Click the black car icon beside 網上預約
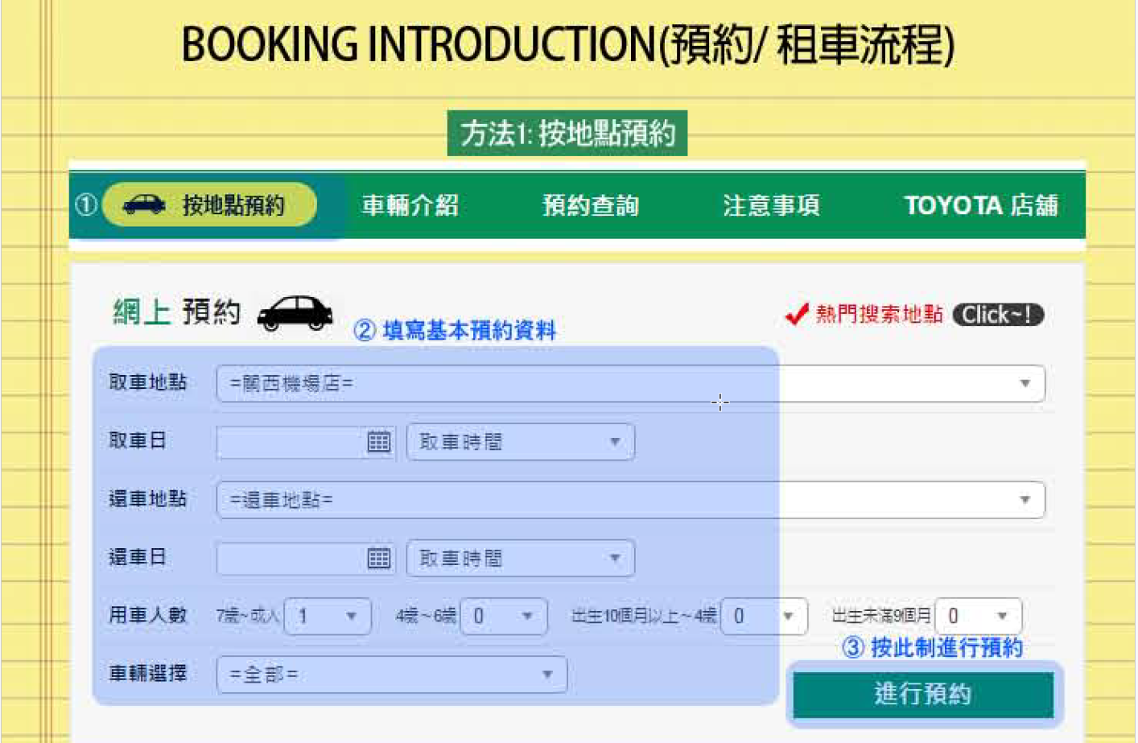1138x743 pixels. coord(295,313)
